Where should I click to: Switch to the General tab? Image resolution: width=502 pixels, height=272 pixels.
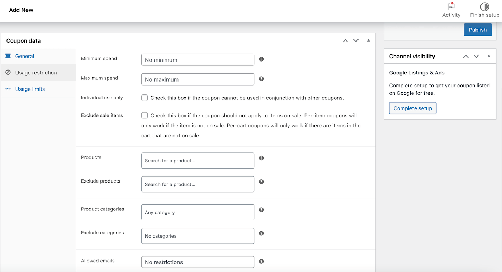click(x=24, y=56)
